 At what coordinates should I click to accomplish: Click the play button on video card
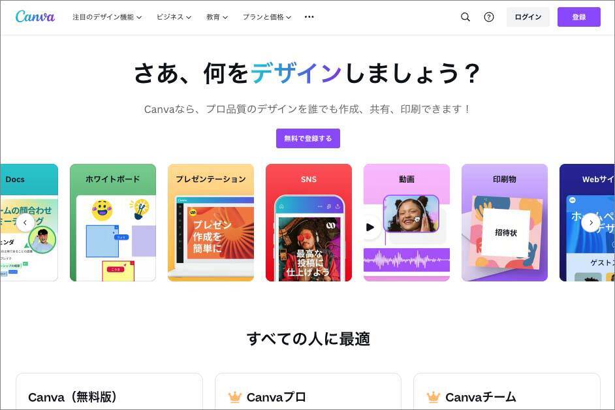tap(370, 227)
